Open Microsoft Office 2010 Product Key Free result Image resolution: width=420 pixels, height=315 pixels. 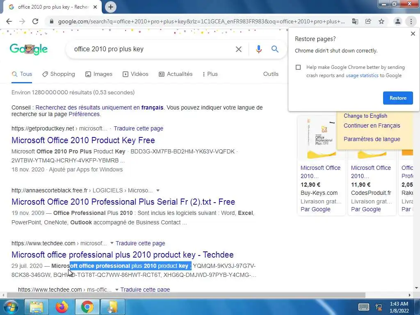coord(83,140)
